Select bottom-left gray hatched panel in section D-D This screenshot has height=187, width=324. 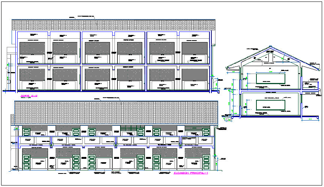coord(32,74)
